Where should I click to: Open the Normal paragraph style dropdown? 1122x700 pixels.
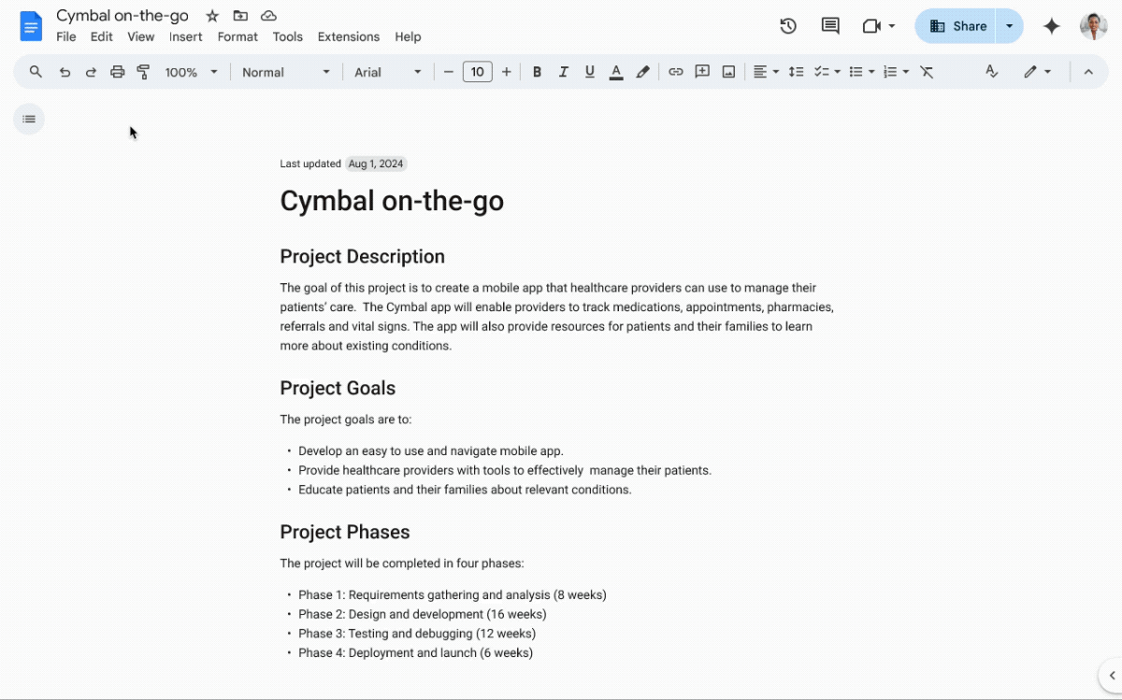(286, 72)
